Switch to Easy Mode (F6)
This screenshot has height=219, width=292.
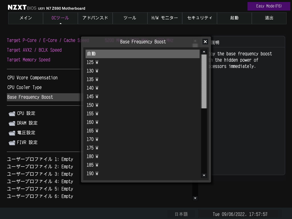(269, 6)
